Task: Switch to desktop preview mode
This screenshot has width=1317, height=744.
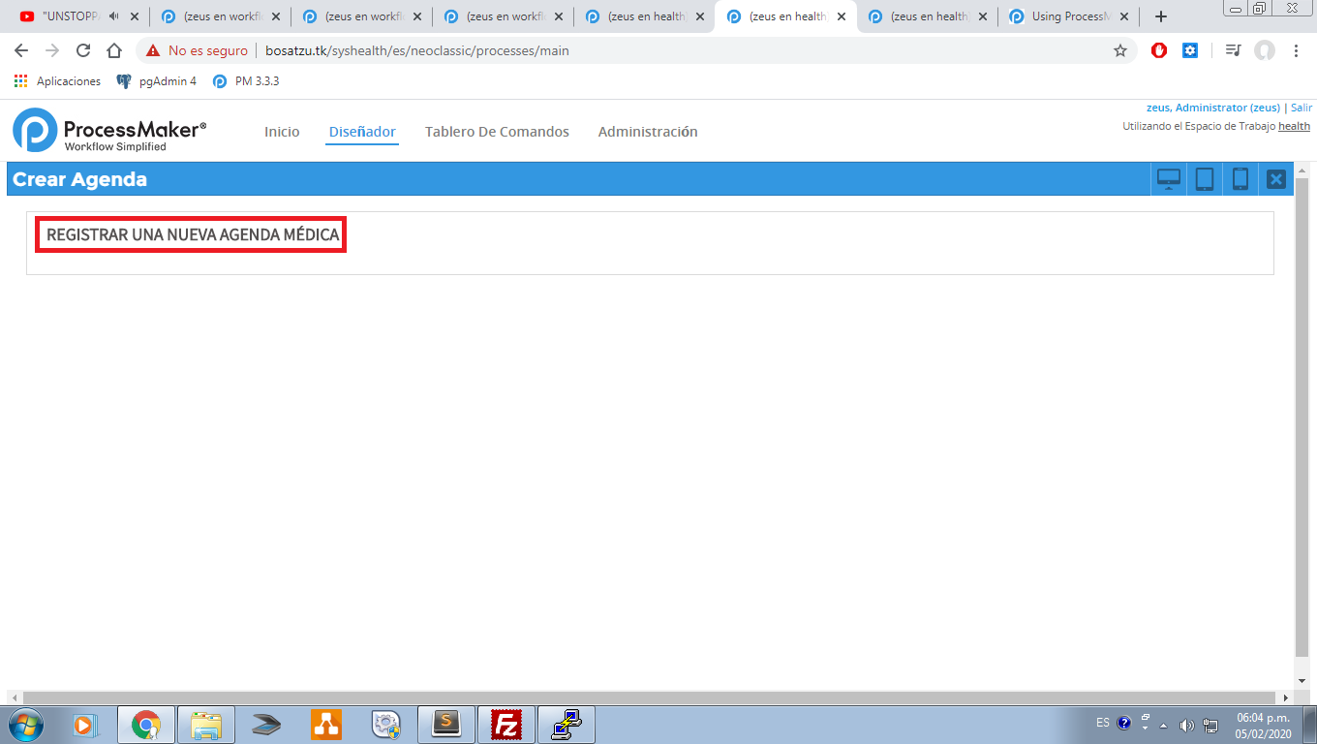Action: pyautogui.click(x=1169, y=179)
